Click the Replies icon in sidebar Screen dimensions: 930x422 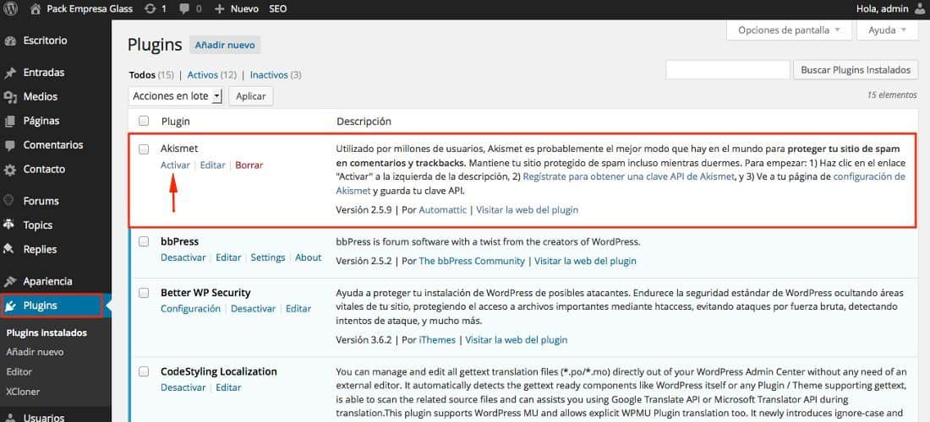tap(9, 249)
